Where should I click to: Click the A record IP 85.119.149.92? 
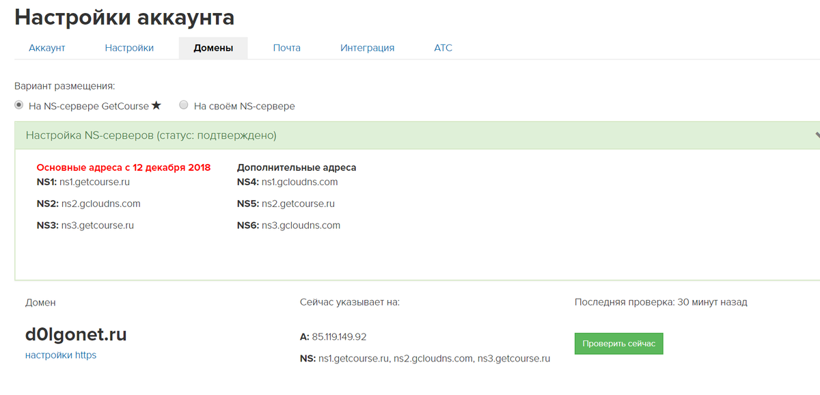(339, 336)
